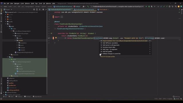Viewport: 183px width, 103px height.
Task: Select Rollback changes in current line
Action: 125,54
